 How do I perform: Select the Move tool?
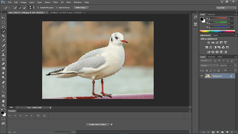pos(3,18)
